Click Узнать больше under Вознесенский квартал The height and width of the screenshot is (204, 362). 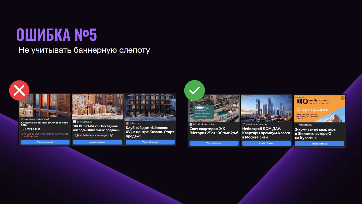coord(45,142)
